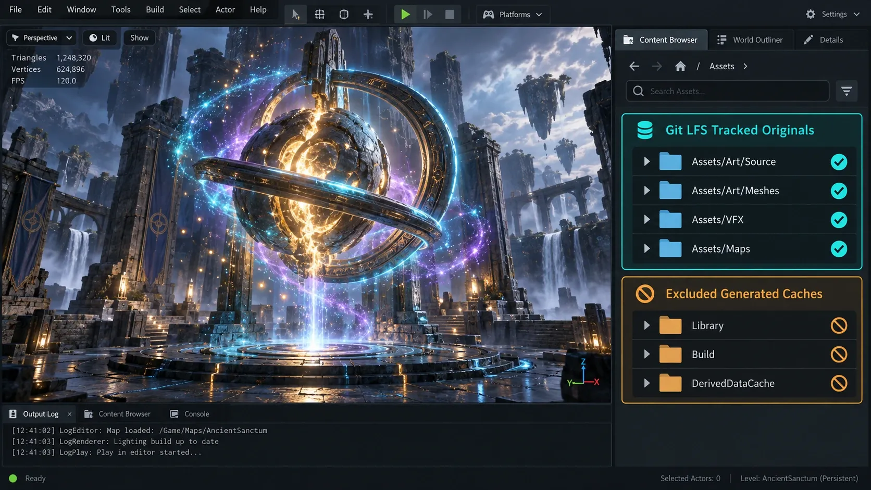This screenshot has width=871, height=490.
Task: Expand the chevron after Assets breadcrumb
Action: [745, 66]
